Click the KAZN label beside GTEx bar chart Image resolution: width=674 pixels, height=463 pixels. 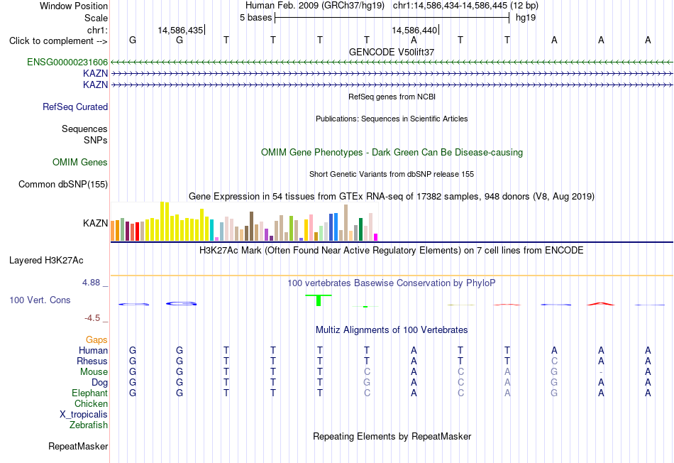tap(96, 223)
